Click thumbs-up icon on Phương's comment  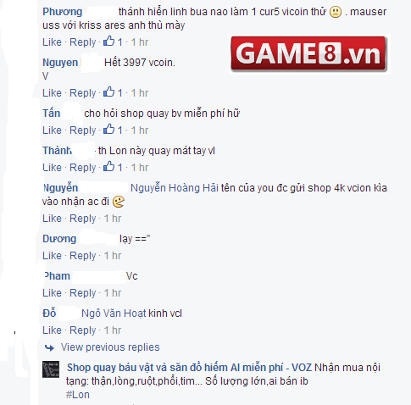coord(108,42)
